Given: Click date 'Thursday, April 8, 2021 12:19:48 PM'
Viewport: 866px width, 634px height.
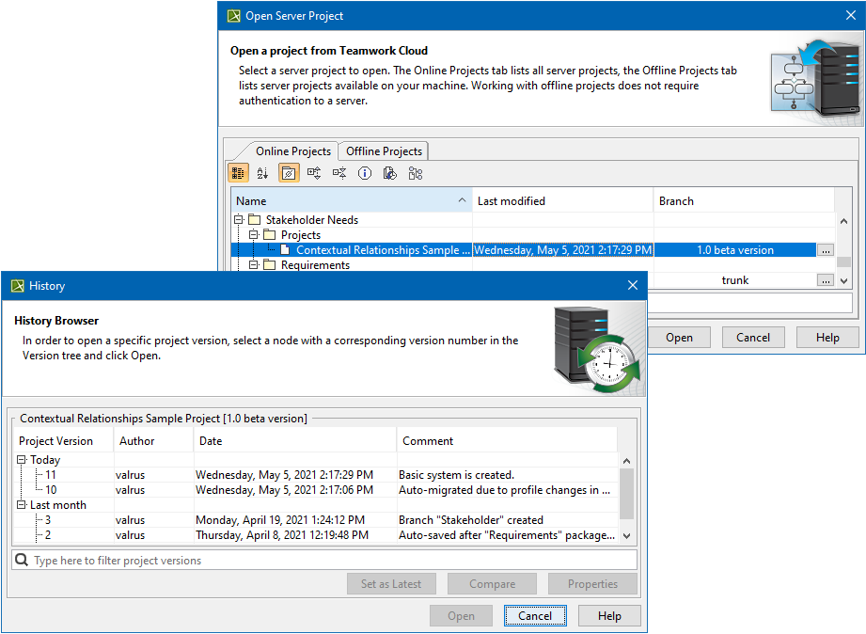Looking at the screenshot, I should tap(282, 534).
